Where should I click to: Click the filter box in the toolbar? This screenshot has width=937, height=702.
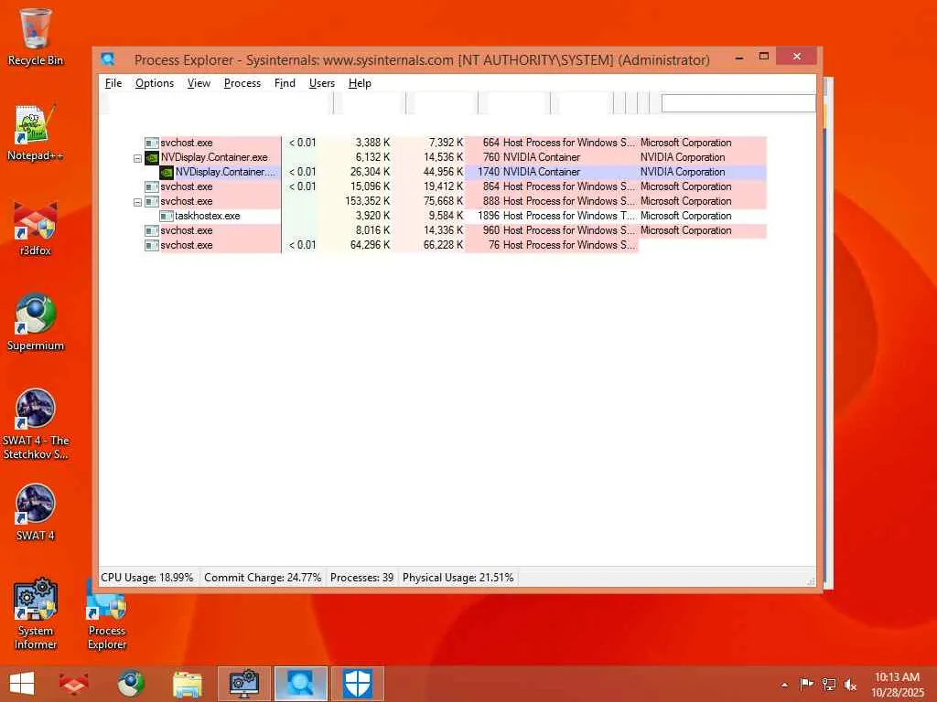coord(738,103)
